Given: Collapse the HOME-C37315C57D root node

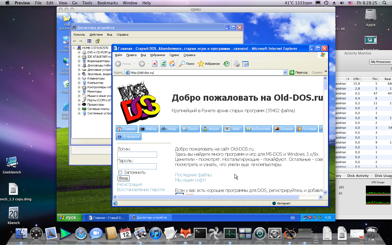Looking at the screenshot, I should pyautogui.click(x=74, y=48).
